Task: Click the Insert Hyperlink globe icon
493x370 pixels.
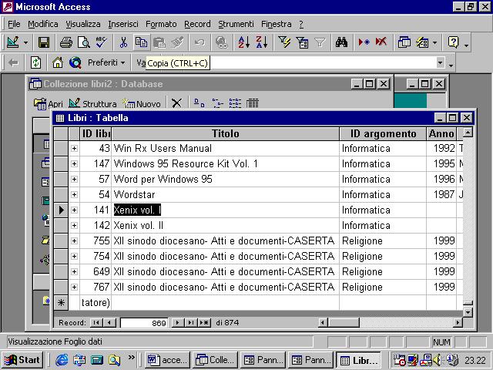Action: coord(222,42)
